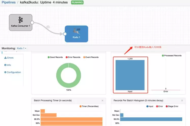Click the blue 99.9% histogram bar

tap(151, 119)
